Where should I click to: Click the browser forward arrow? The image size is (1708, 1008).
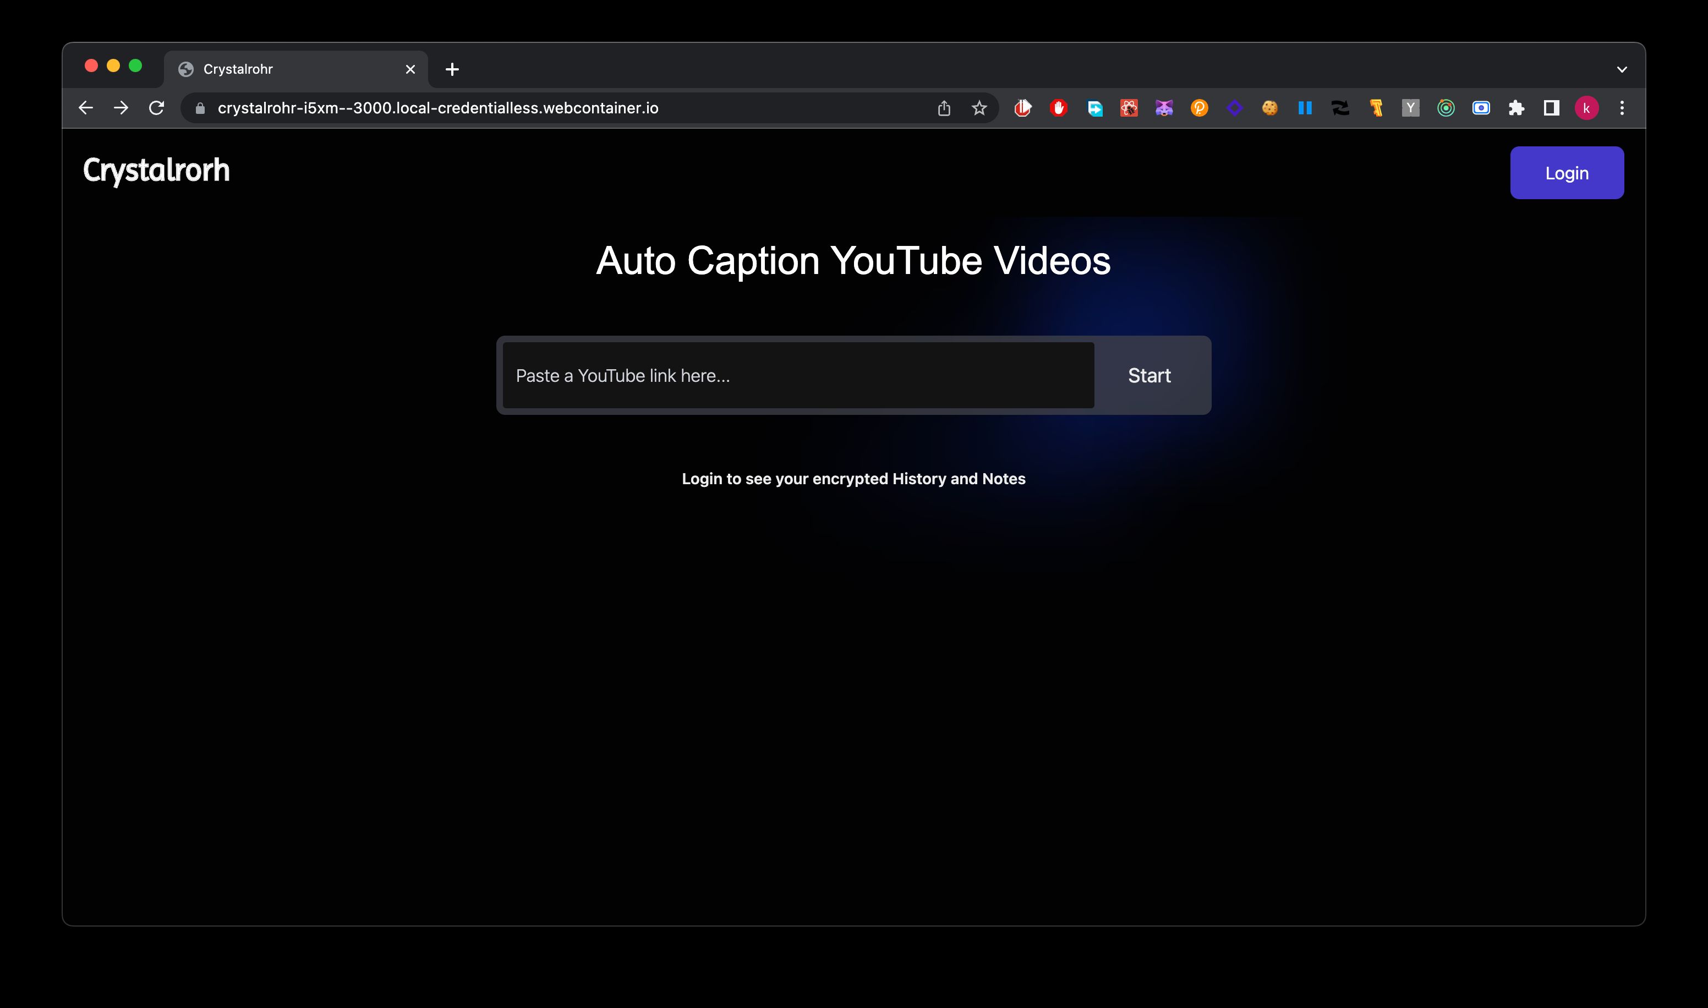coord(121,108)
